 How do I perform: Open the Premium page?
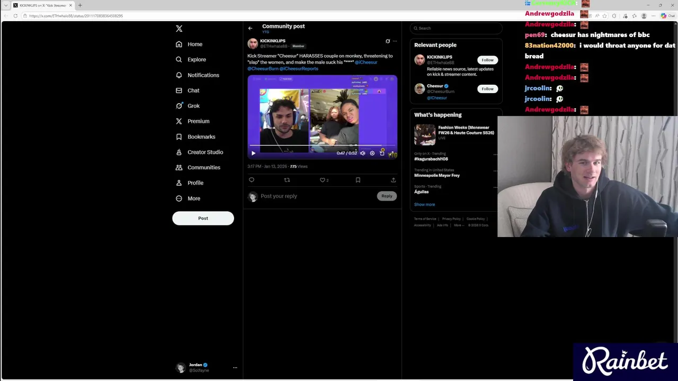click(192, 121)
